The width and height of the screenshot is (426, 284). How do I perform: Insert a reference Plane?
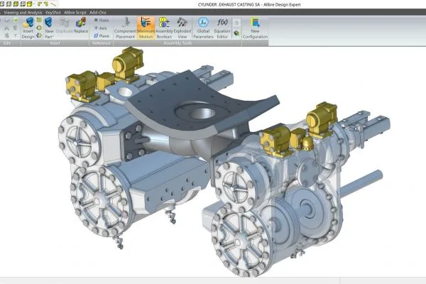(x=102, y=36)
